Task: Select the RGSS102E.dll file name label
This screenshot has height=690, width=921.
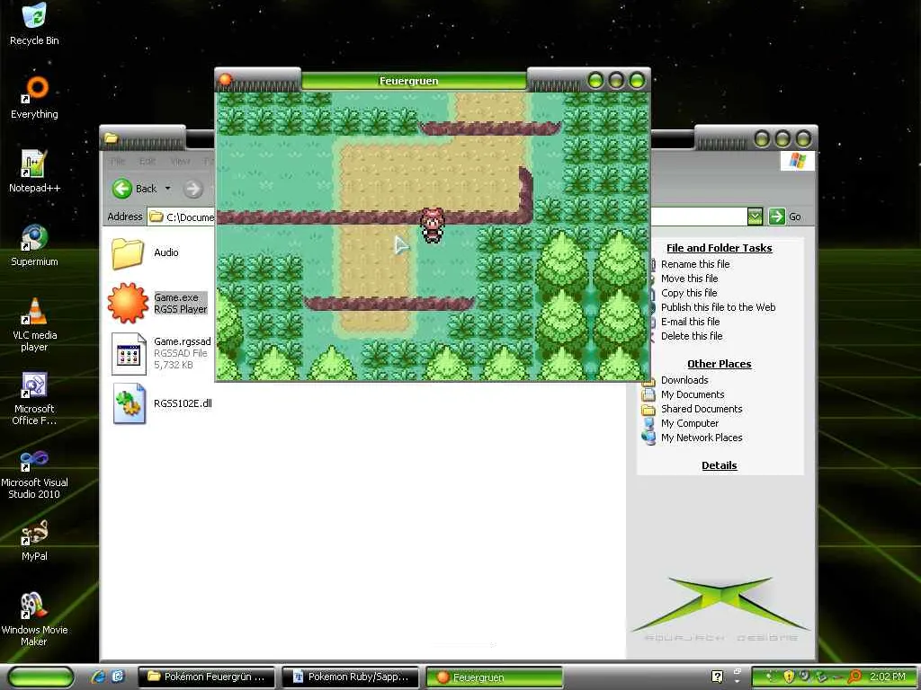Action: [x=183, y=403]
